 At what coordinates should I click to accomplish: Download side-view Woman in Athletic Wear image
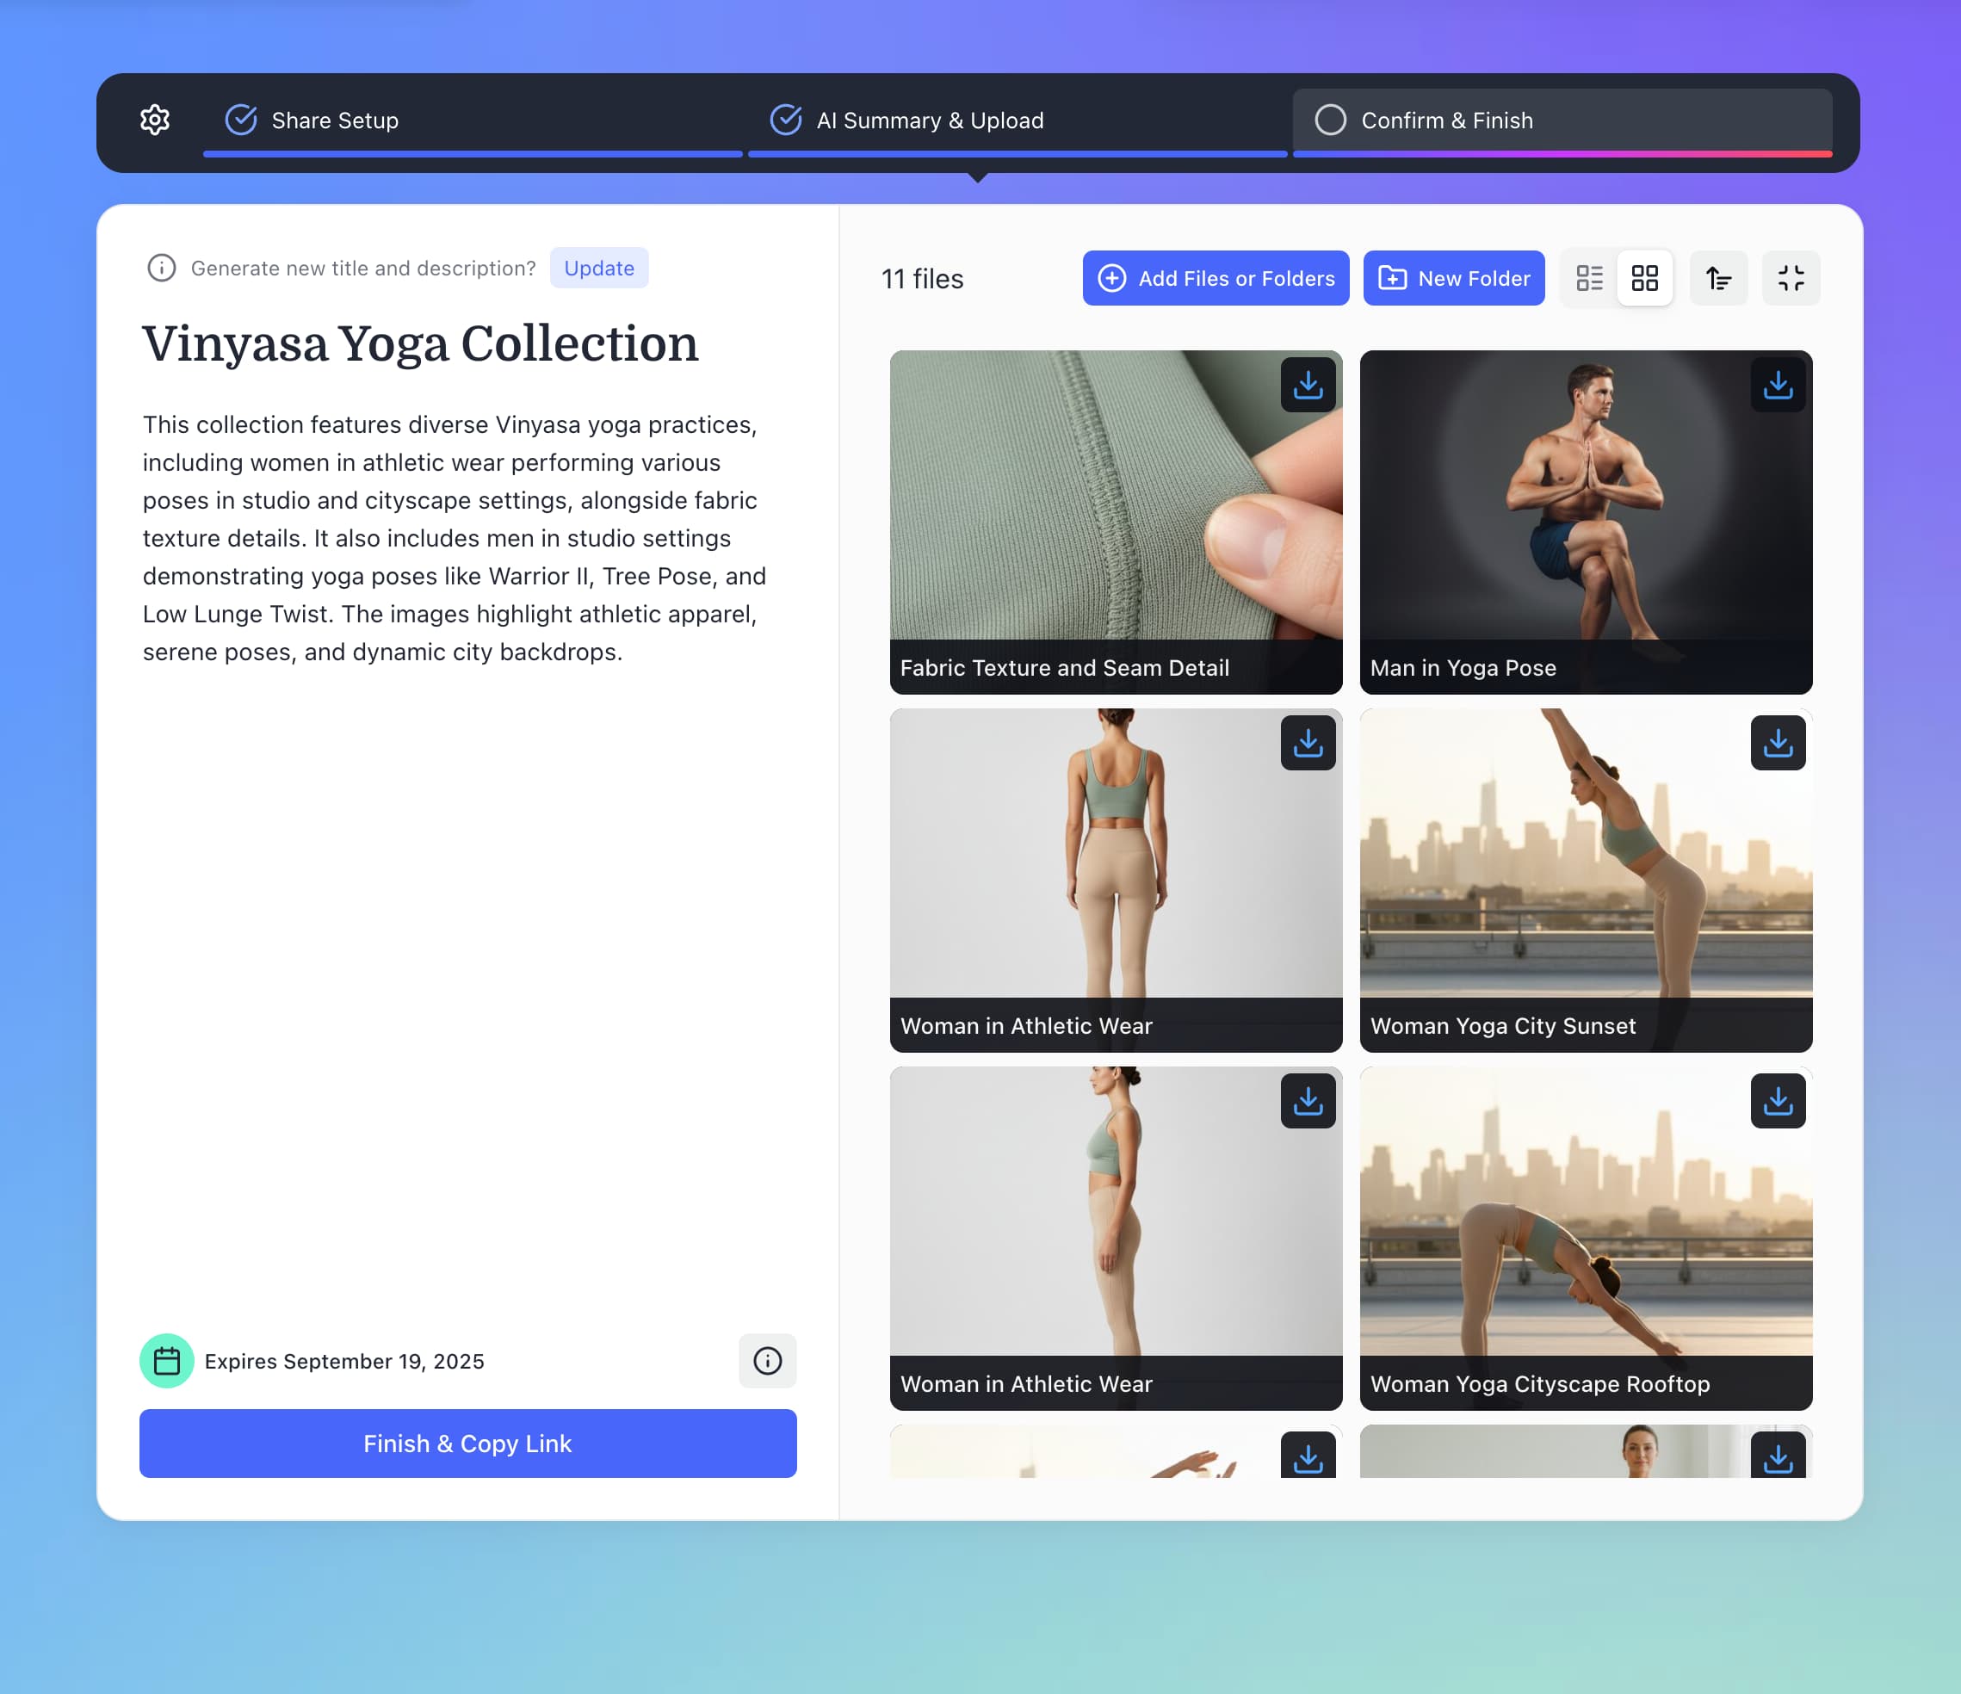(x=1308, y=1101)
